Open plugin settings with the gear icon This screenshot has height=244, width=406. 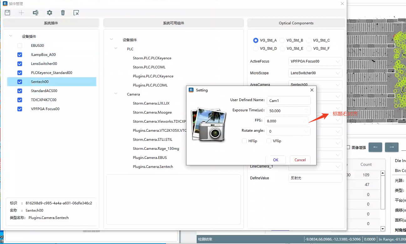[x=49, y=13]
